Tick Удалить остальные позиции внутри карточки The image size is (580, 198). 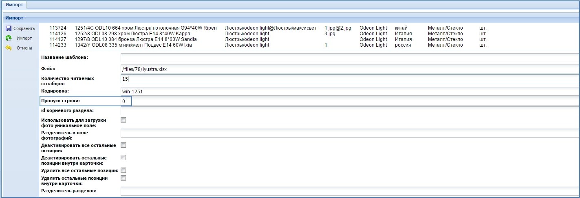(x=123, y=178)
